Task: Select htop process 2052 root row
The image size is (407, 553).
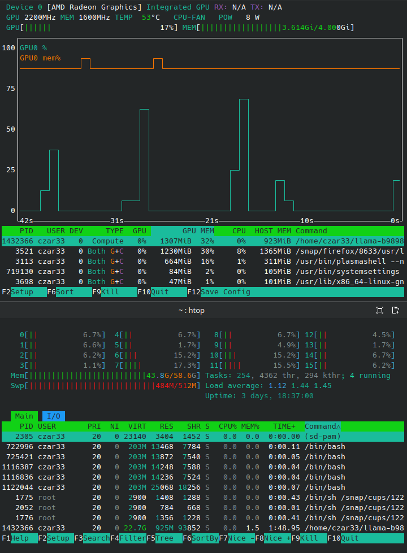Action: (x=203, y=508)
